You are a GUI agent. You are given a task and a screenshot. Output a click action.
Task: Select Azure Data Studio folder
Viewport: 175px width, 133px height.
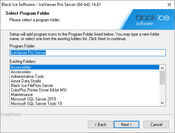85,81
